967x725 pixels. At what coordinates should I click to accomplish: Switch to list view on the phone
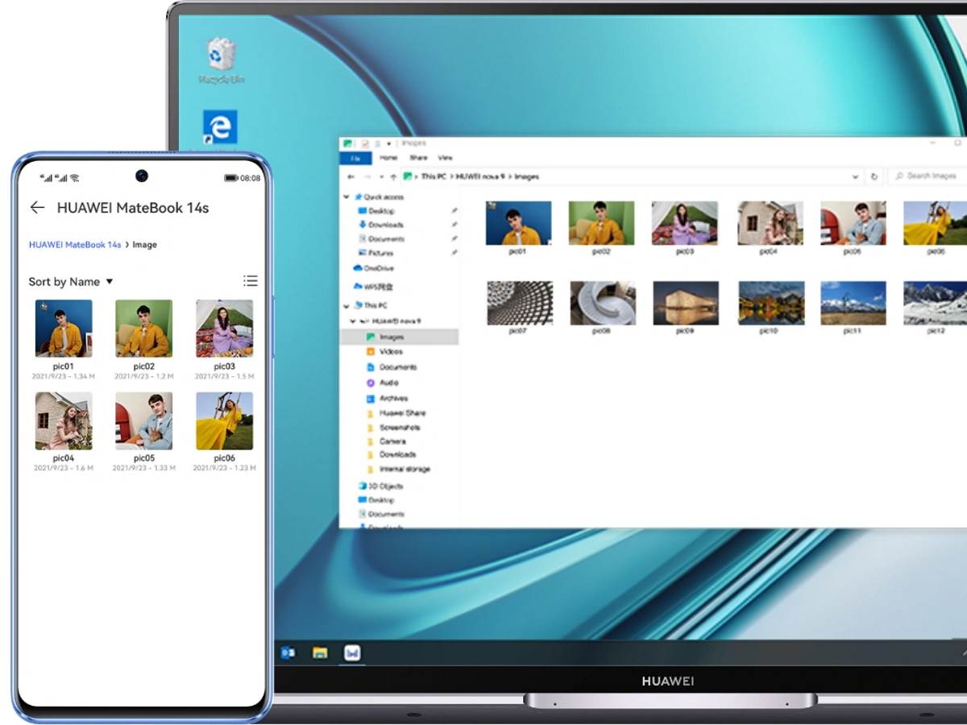(251, 281)
